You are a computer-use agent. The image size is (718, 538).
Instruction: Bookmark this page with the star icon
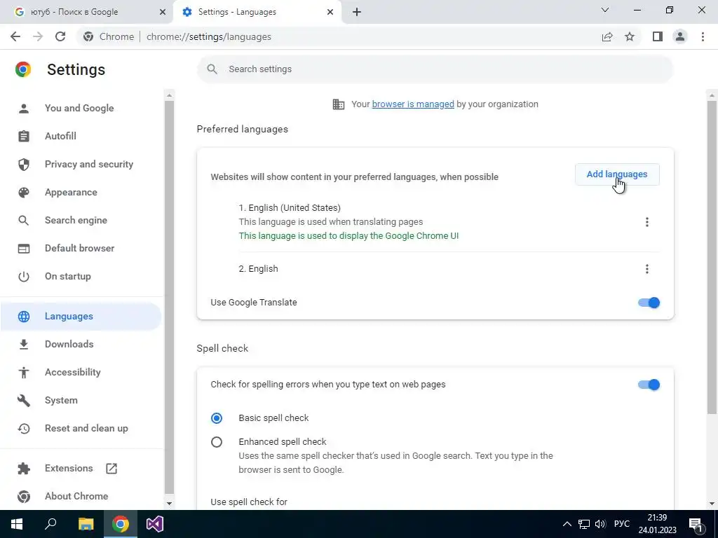tap(630, 36)
